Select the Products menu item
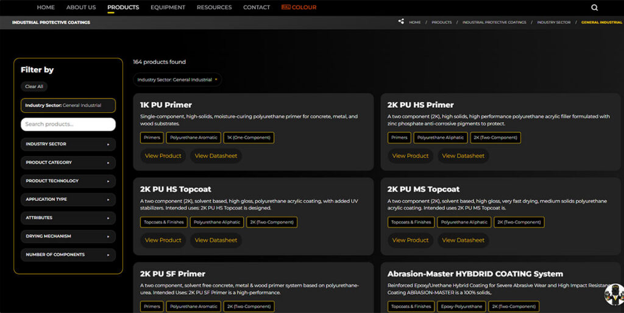 click(123, 7)
